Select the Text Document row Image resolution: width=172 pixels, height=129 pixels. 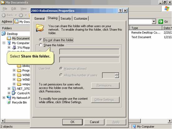[x=141, y=37]
